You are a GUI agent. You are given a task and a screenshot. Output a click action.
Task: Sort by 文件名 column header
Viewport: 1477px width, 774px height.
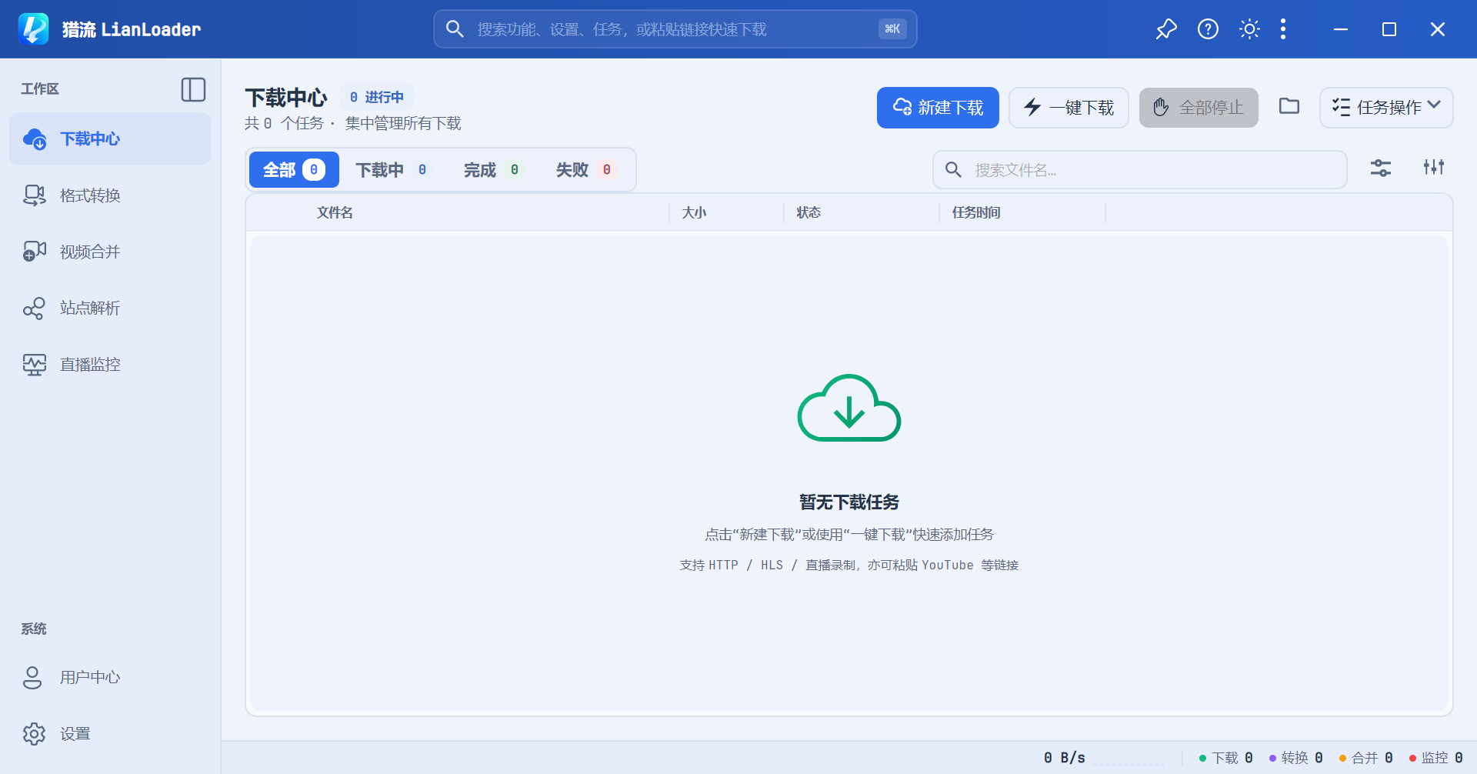pos(335,212)
